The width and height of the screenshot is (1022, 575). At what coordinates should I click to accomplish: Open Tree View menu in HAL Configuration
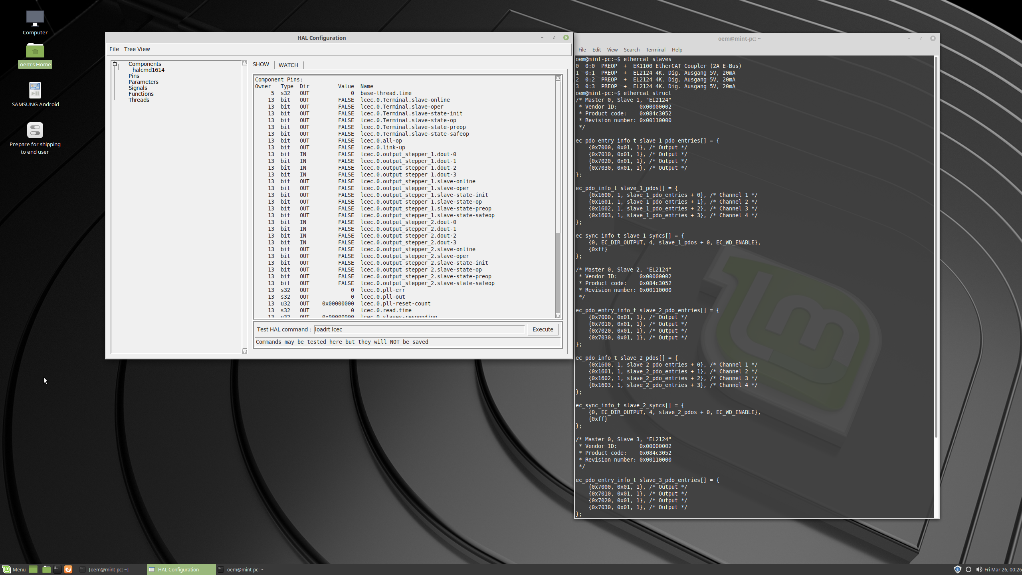click(137, 49)
